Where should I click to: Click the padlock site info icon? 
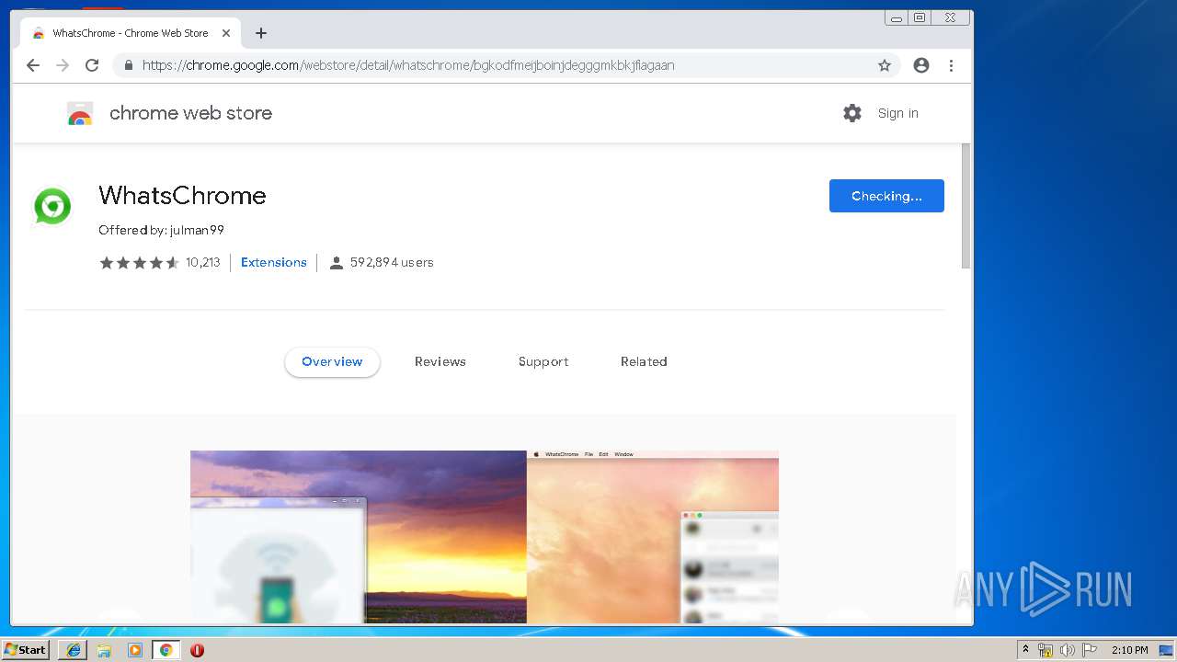coord(128,65)
